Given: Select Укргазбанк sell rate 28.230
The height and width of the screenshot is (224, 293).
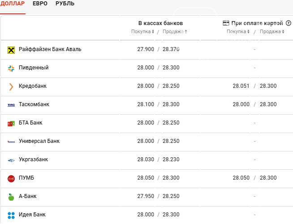Looking at the screenshot, I should [x=171, y=159].
